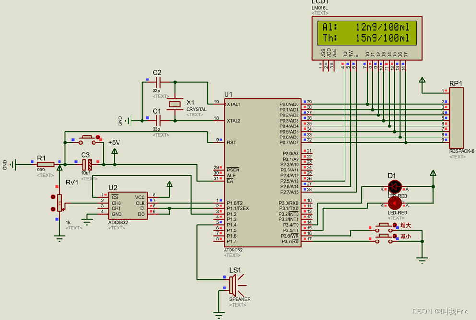The width and height of the screenshot is (476, 320).
Task: Select the power arrow at RP1 pin 1
Action: coord(422,80)
